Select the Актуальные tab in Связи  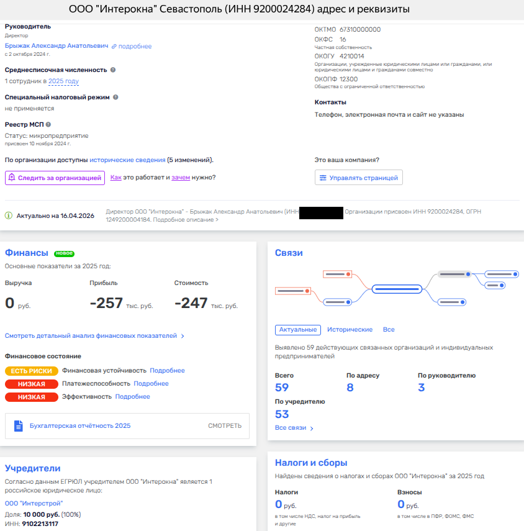tap(298, 330)
